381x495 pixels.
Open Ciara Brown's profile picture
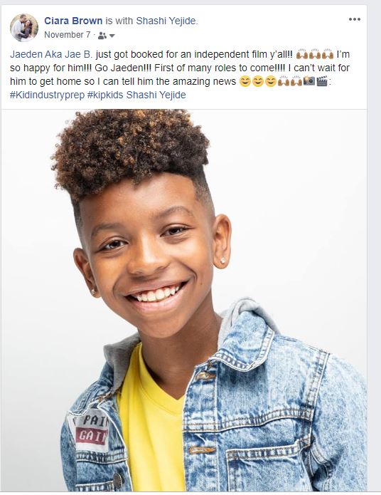pyautogui.click(x=24, y=28)
